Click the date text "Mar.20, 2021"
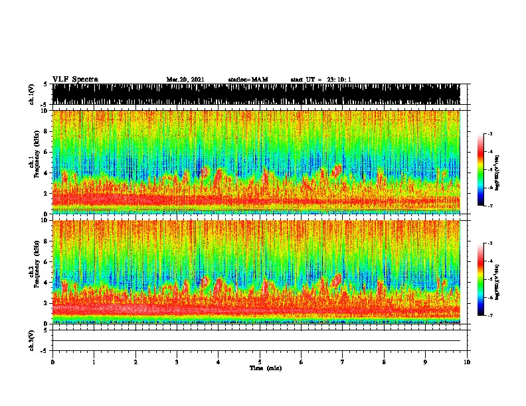 pos(185,80)
